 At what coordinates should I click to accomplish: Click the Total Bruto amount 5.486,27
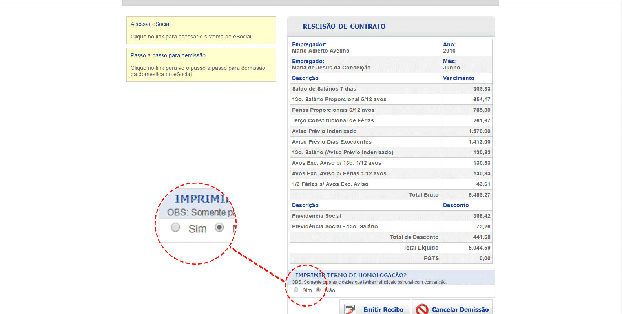(x=479, y=195)
